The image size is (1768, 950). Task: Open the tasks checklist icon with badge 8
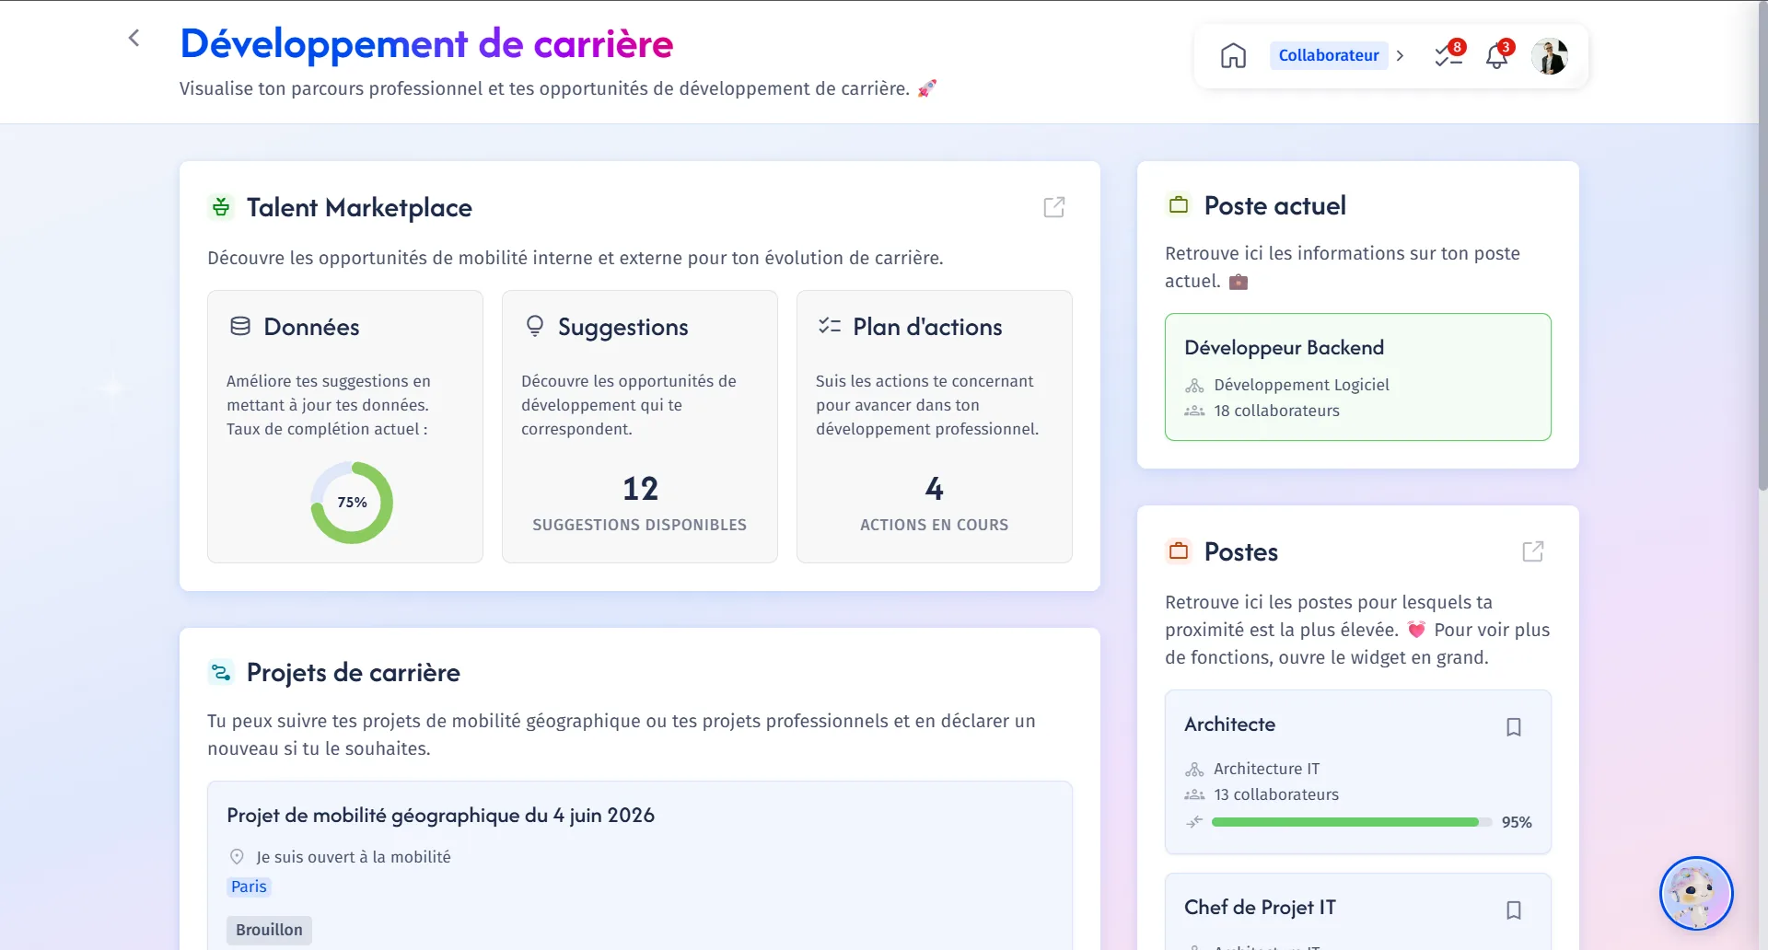coord(1448,55)
